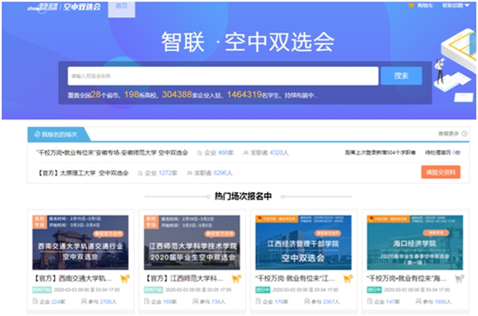Click the orange 请提交资料 button
478x316 pixels.
click(x=441, y=172)
